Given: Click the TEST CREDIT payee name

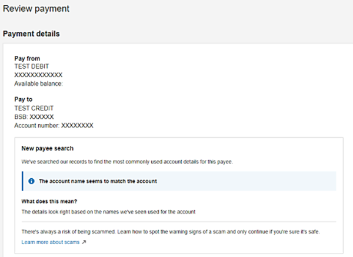Looking at the screenshot, I should tap(34, 108).
